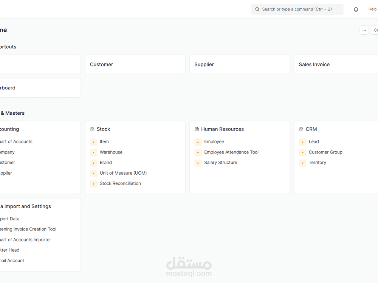The image size is (378, 283).
Task: Focus the search or command bar
Action: click(297, 9)
